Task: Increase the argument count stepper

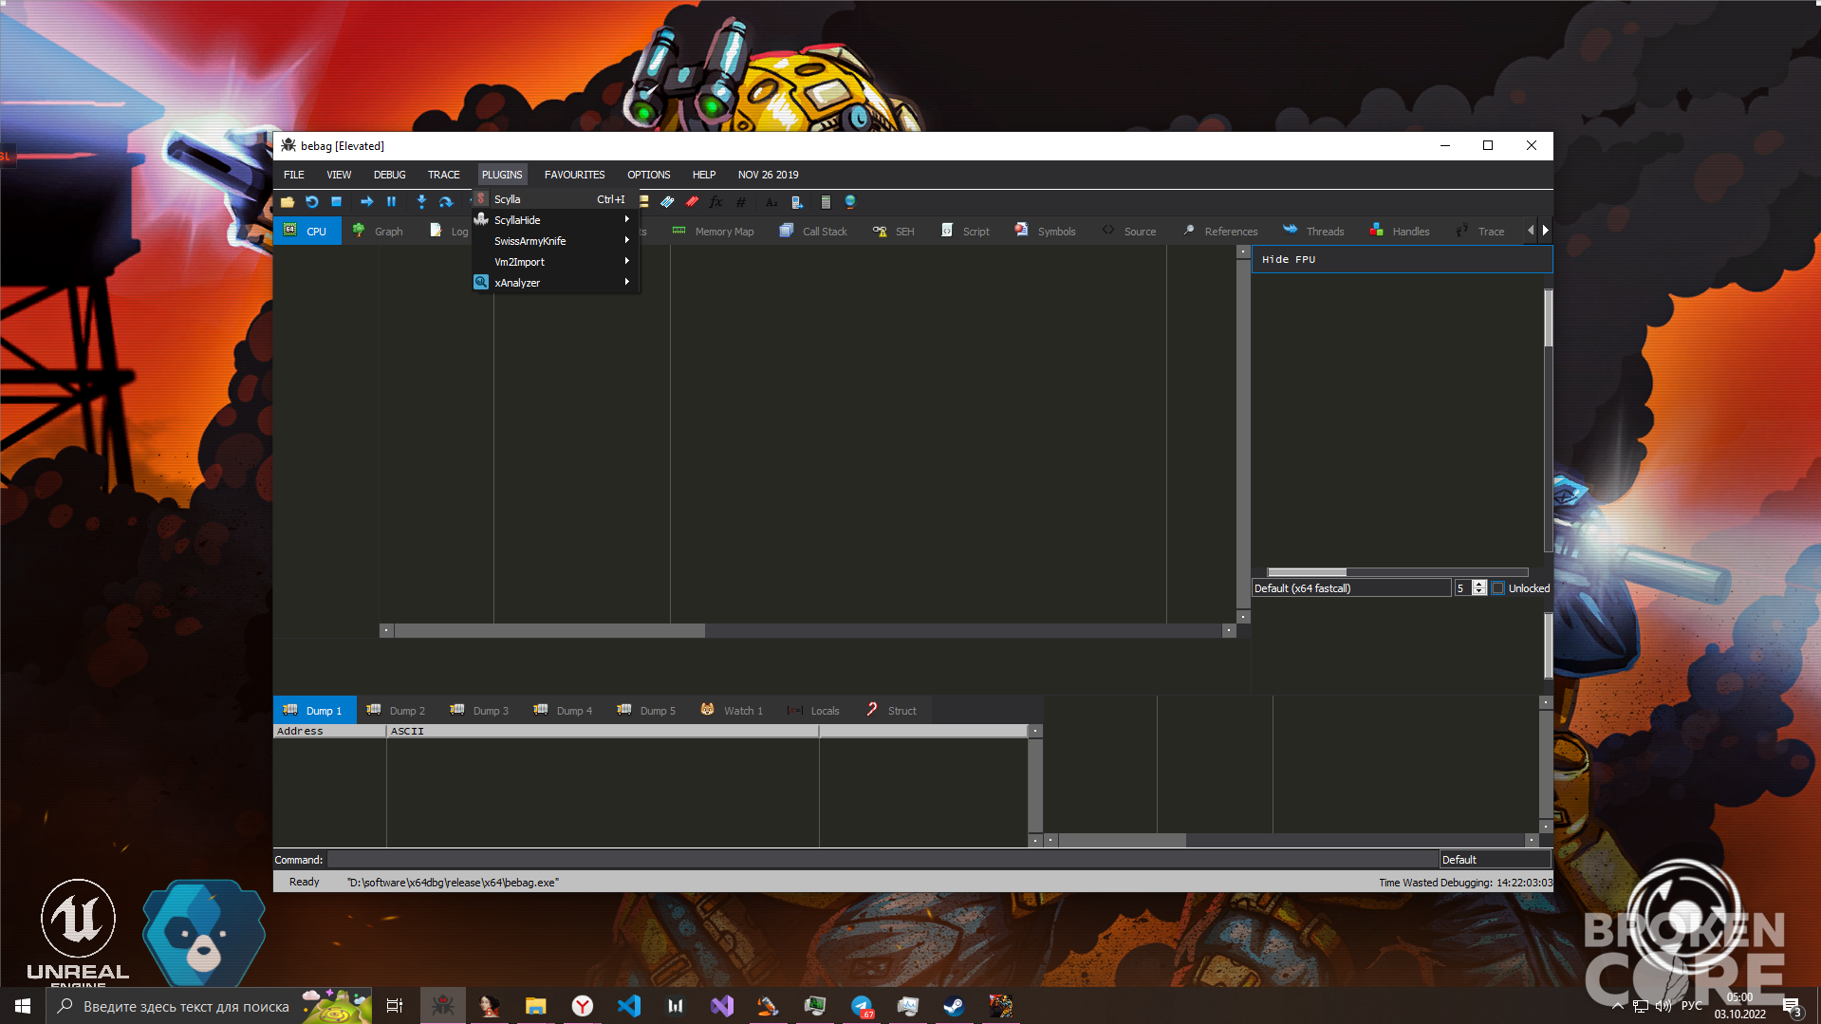Action: pos(1478,584)
